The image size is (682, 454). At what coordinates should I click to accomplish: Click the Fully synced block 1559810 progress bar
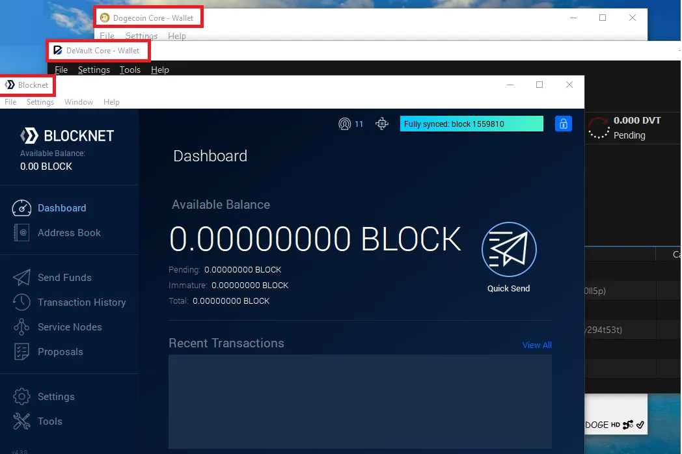[x=472, y=124]
